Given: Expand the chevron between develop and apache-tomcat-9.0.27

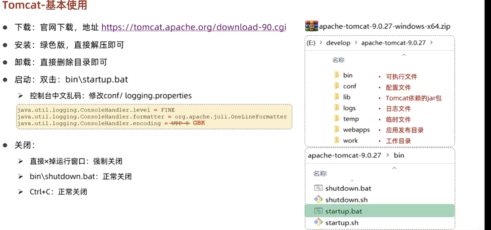Looking at the screenshot, I should click(355, 43).
